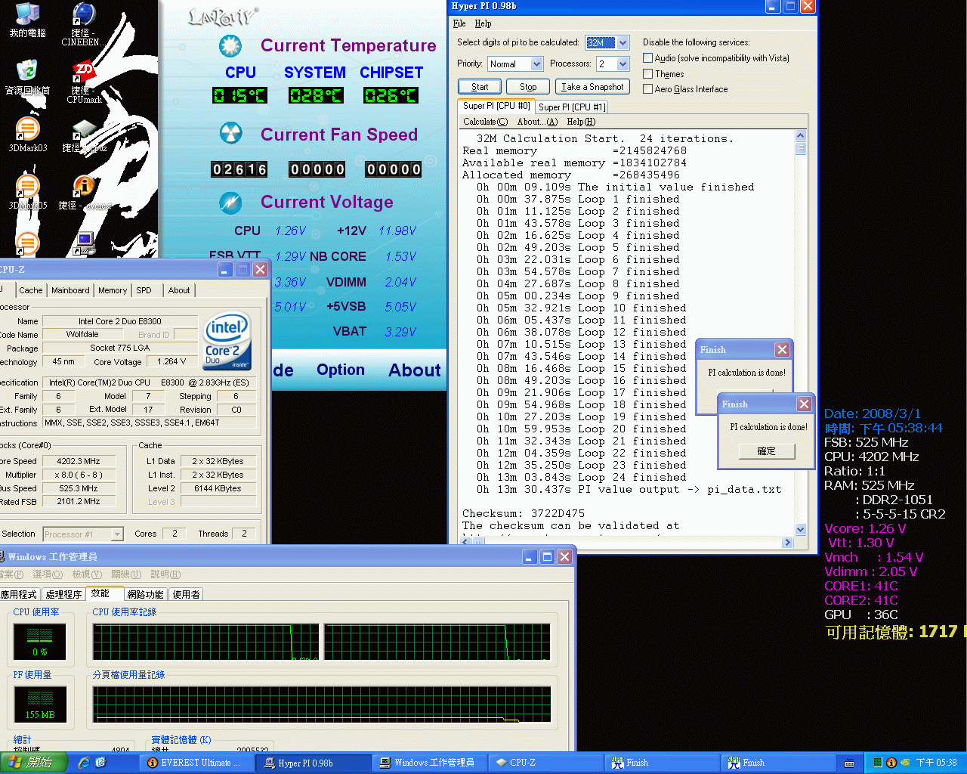Click the CPU usage 0 % gauge in Task Manager
Viewport: 967px width, 774px height.
[40, 642]
